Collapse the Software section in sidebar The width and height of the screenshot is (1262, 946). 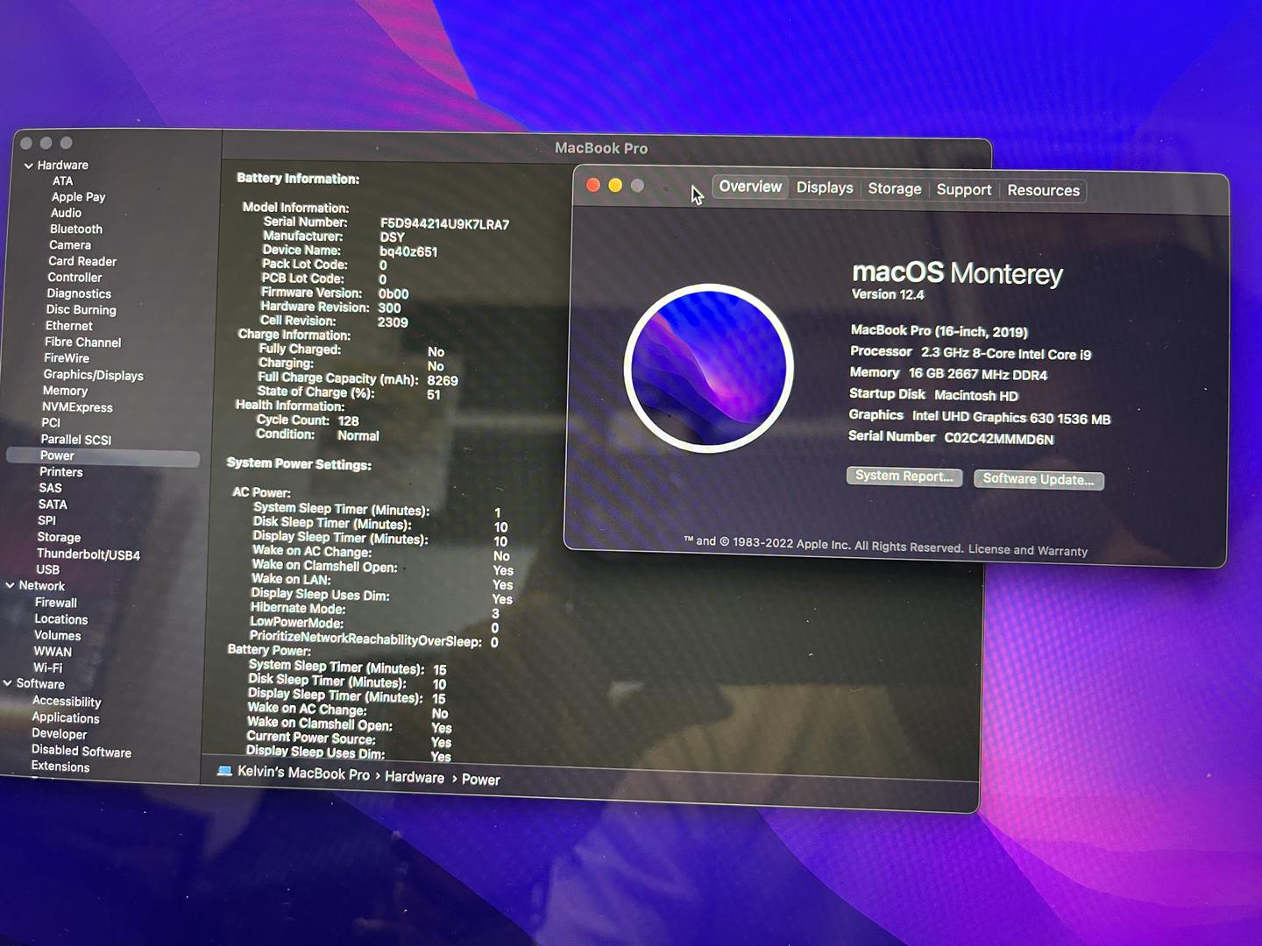[8, 683]
